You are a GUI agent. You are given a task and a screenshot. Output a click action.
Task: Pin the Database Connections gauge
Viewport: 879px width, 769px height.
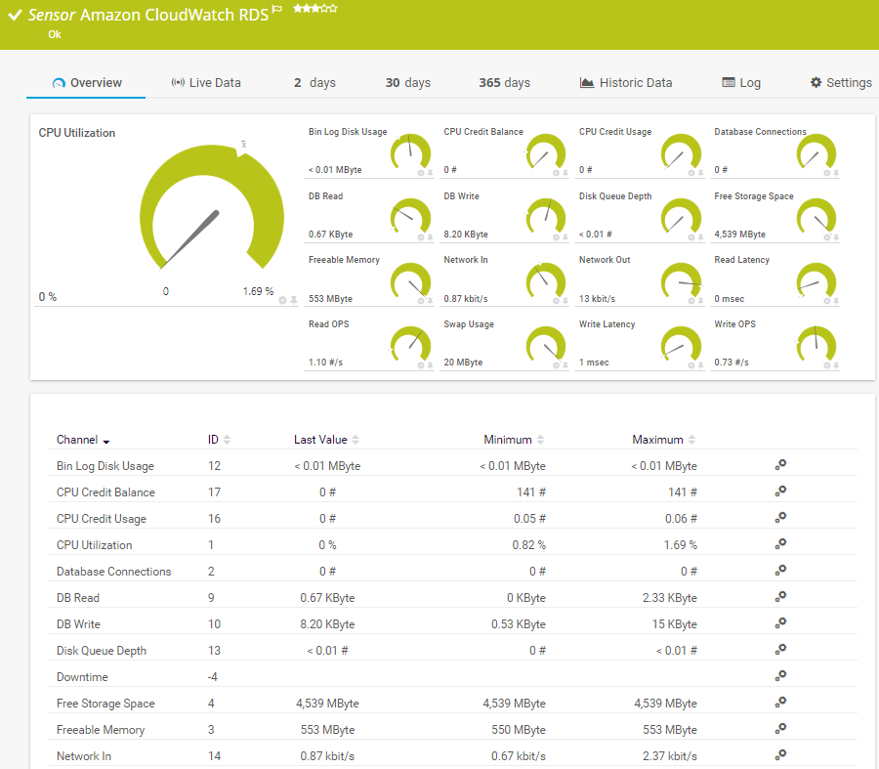(x=836, y=173)
